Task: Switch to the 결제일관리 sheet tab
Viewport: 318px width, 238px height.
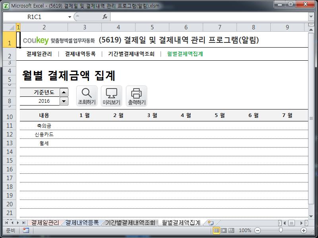Action: (45, 223)
